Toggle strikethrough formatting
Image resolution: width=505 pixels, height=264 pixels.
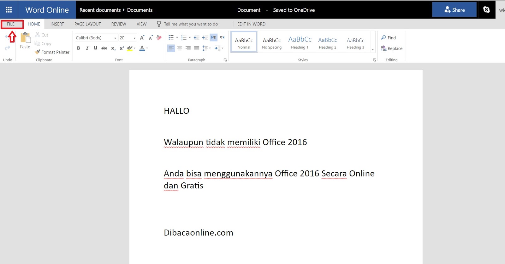pyautogui.click(x=104, y=48)
